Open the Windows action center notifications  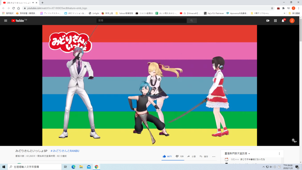(x=297, y=167)
